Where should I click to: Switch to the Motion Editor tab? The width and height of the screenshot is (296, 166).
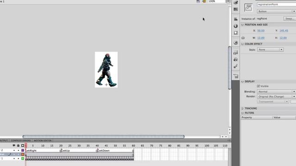pos(43,141)
